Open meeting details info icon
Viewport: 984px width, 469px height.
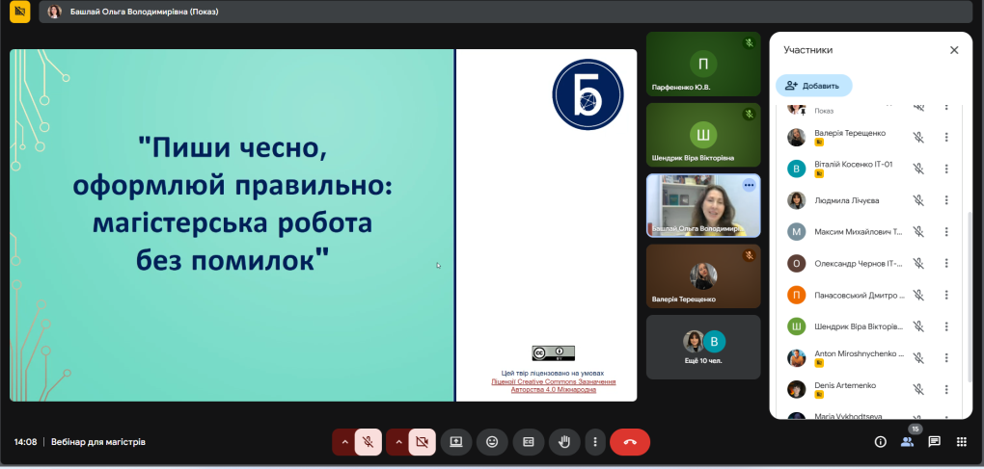[x=880, y=442]
